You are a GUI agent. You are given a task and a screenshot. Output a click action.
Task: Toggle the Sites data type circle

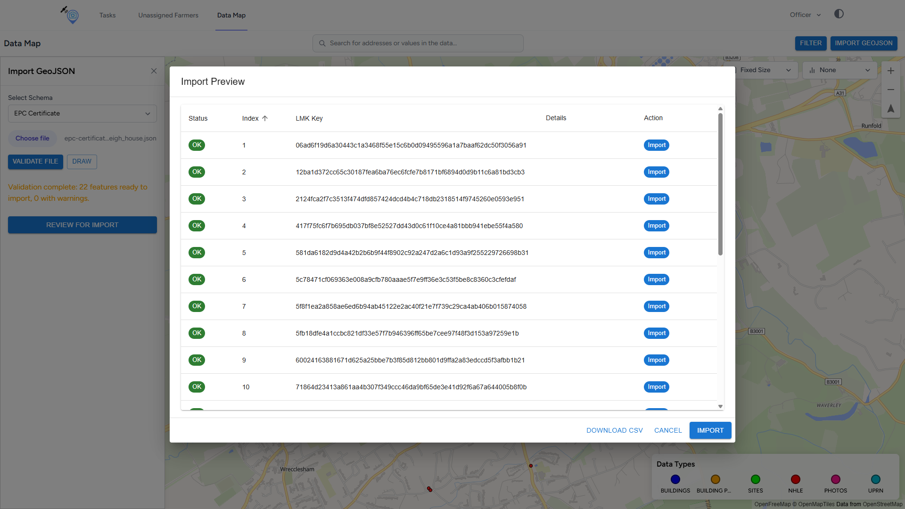click(x=755, y=479)
